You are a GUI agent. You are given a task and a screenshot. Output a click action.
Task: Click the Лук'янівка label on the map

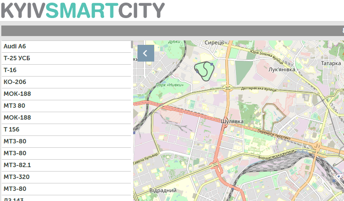point(282,69)
